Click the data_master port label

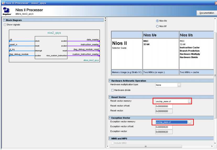[x=93, y=40]
